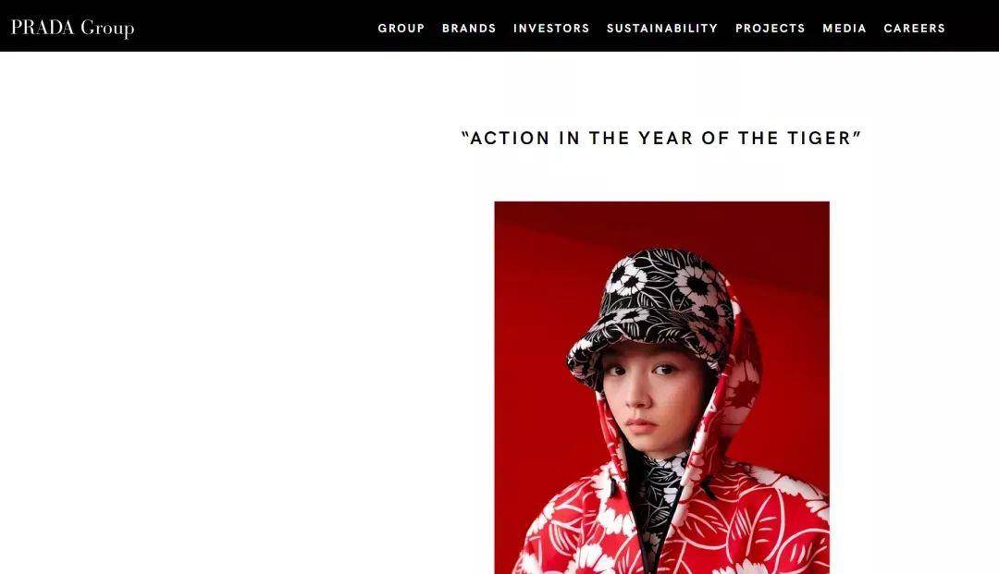
Task: Click the word "Group" in the logo
Action: 107,29
